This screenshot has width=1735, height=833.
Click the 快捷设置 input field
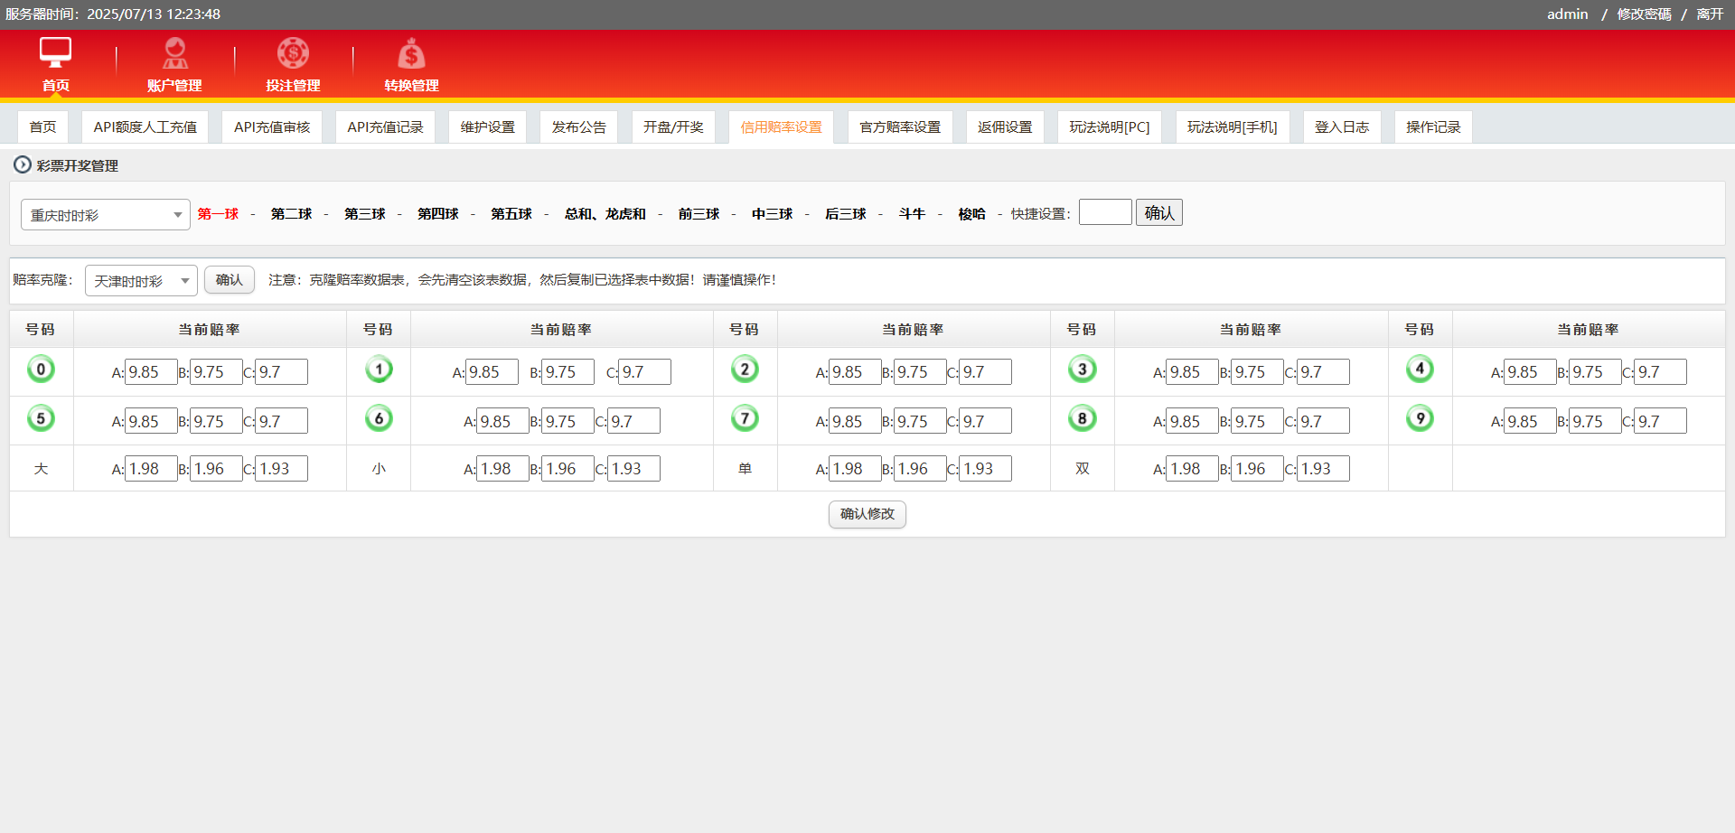pos(1104,212)
